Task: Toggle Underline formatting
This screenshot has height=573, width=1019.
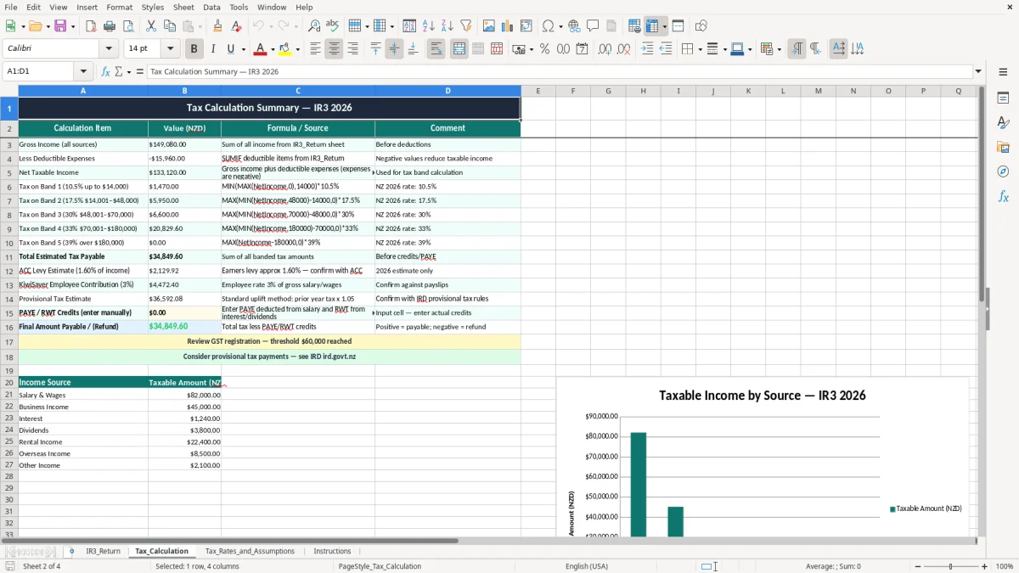Action: [231, 49]
